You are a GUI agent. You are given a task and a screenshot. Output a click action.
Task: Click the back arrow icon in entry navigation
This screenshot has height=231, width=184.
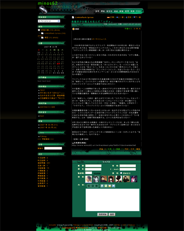tap(126, 17)
